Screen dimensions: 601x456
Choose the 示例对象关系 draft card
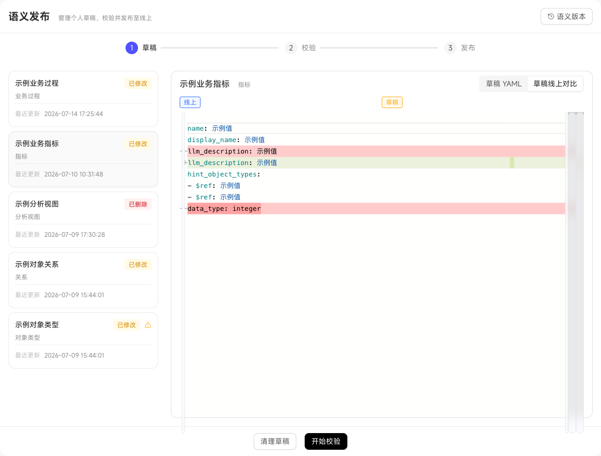83,280
